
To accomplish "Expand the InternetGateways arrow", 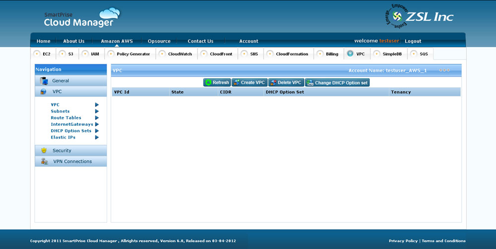I will tap(97, 124).
